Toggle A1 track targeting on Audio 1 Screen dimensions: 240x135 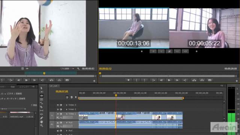pos(52,124)
